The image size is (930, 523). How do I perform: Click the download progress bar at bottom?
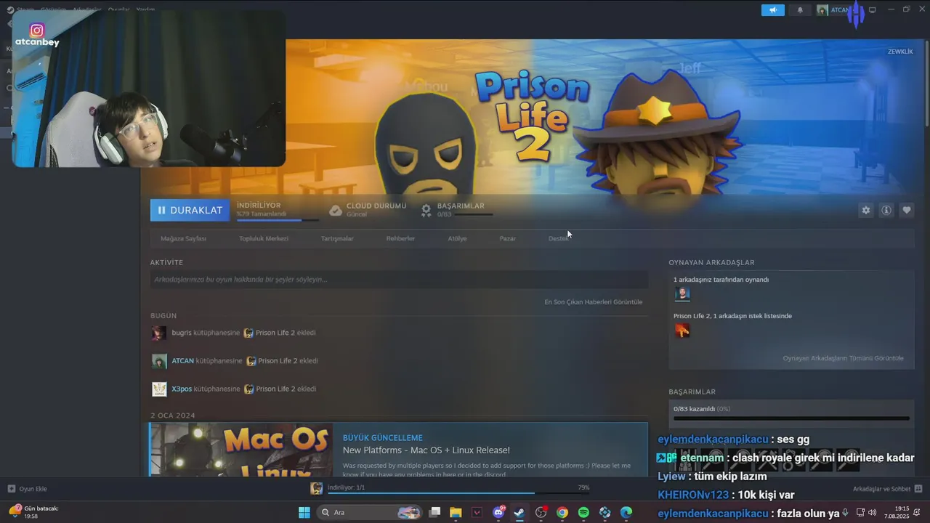[x=458, y=493]
